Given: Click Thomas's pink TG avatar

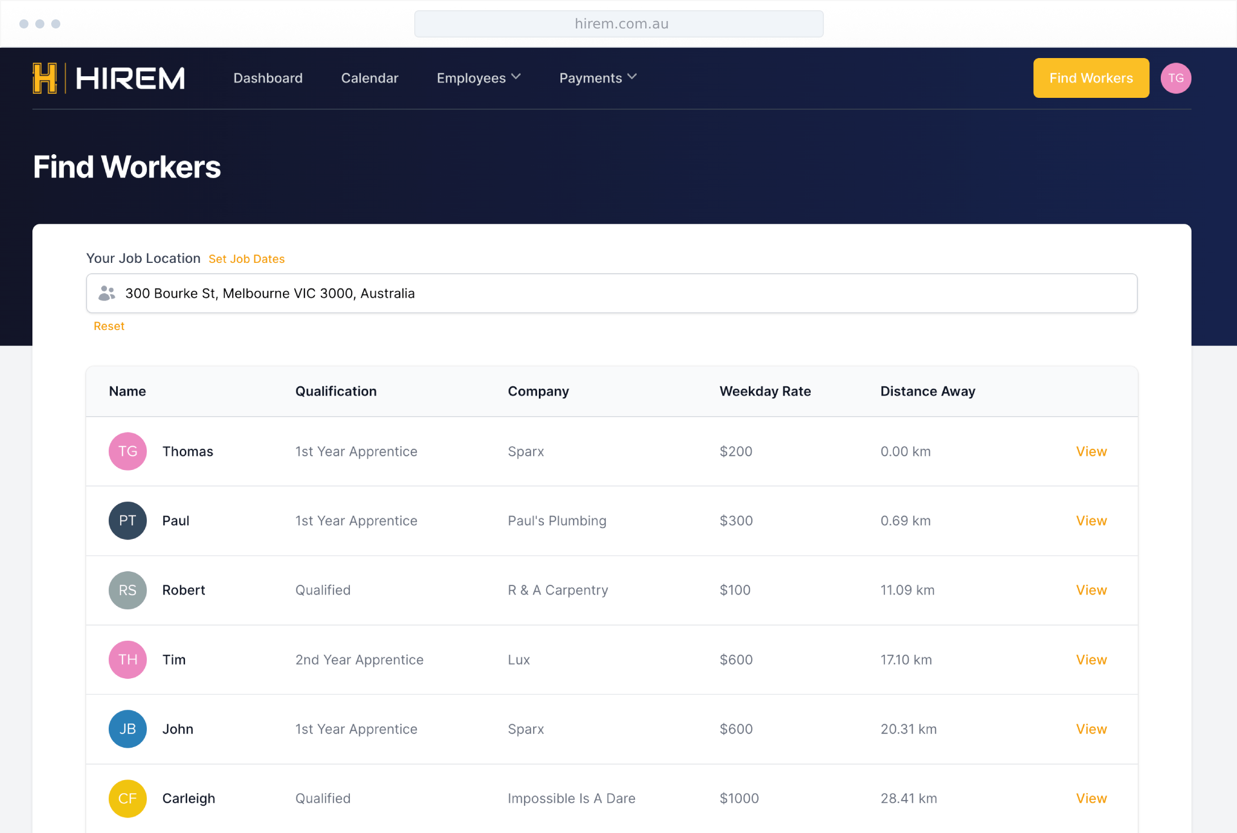Looking at the screenshot, I should click(x=127, y=451).
